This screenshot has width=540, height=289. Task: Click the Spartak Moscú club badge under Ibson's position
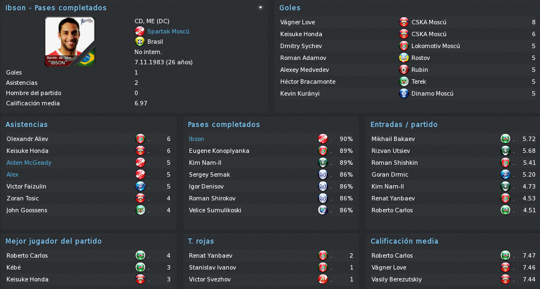point(139,31)
